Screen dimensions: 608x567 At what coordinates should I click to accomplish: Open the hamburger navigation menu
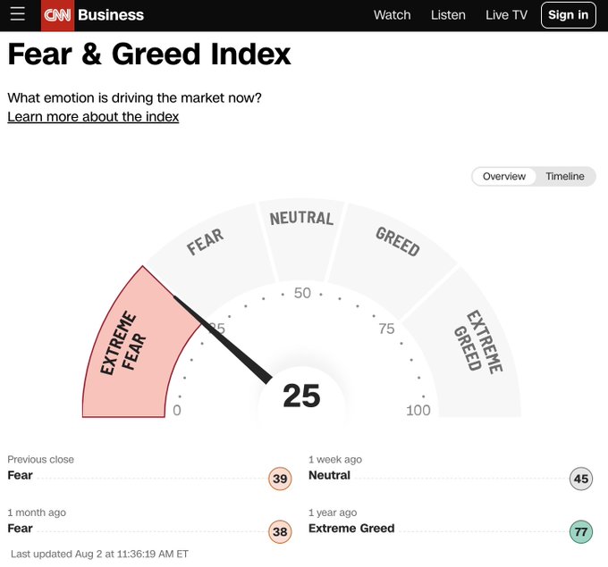point(18,14)
